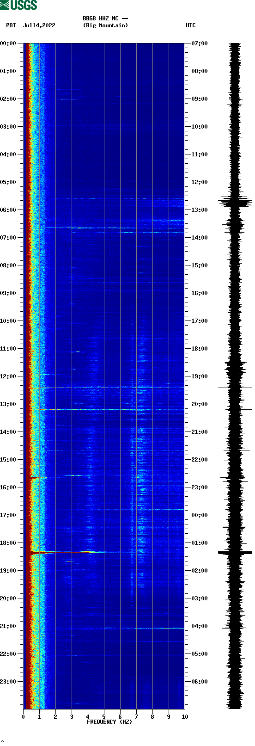This screenshot has height=746, width=255.
Task: Click the 21:00 PDT time label
Action: pyautogui.click(x=8, y=626)
